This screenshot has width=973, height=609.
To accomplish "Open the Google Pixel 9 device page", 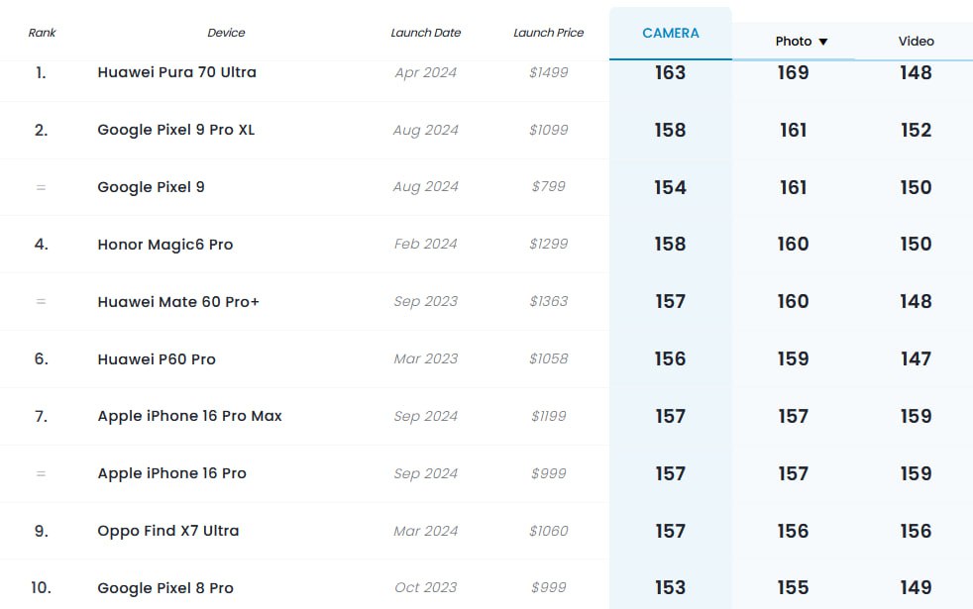I will (151, 187).
